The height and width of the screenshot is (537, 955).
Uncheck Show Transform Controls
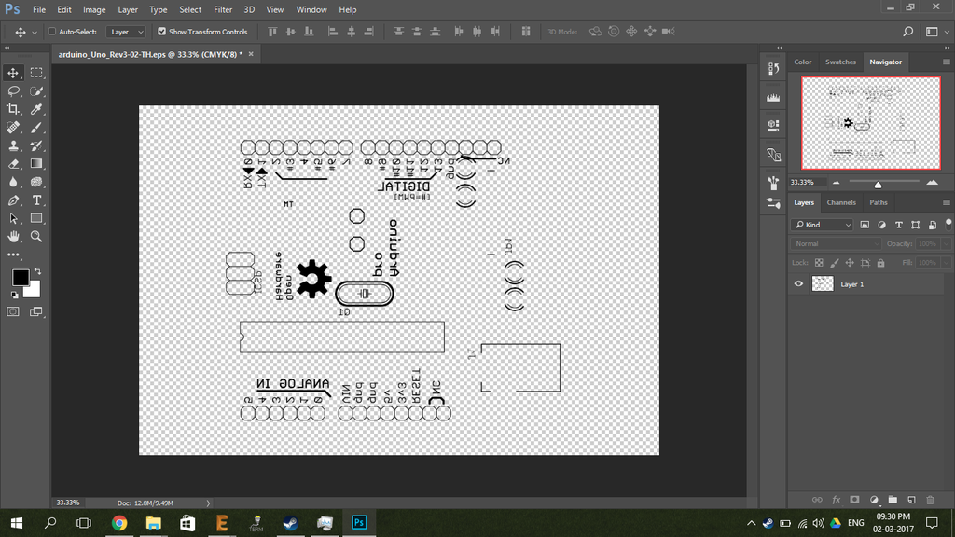pos(161,32)
